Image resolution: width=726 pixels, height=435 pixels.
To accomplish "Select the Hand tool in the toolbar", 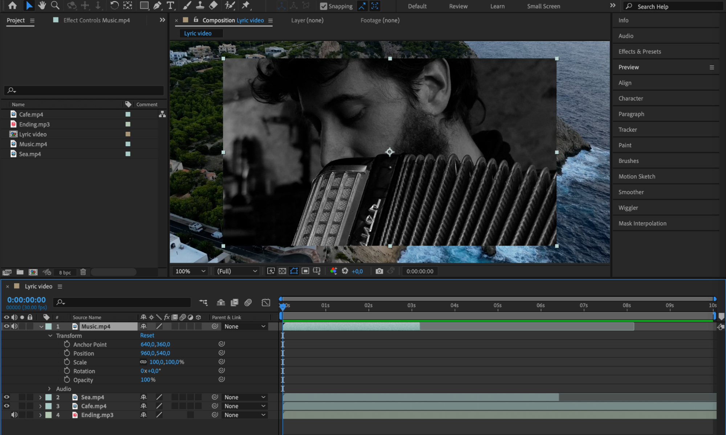I will coord(42,5).
